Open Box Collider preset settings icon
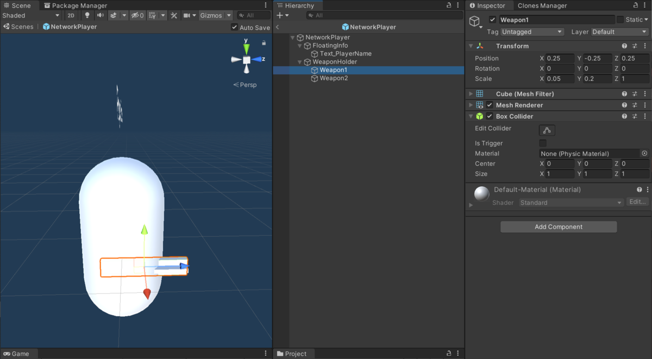 [x=635, y=116]
